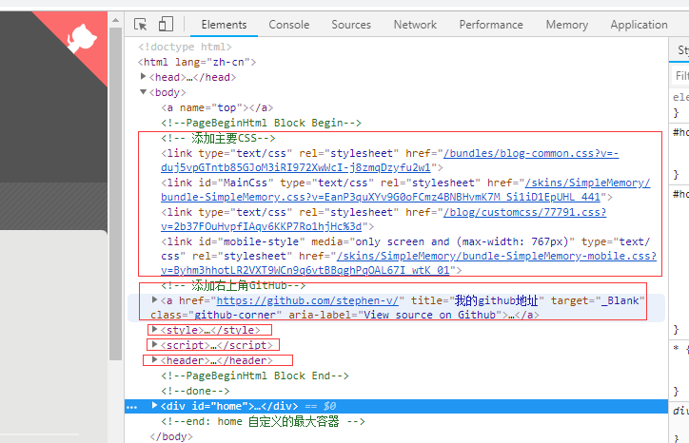Expand the div id="home" node
The height and width of the screenshot is (443, 689).
pos(155,405)
